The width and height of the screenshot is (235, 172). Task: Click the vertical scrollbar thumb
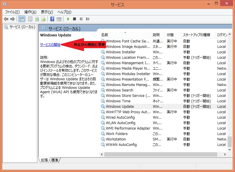[230, 142]
